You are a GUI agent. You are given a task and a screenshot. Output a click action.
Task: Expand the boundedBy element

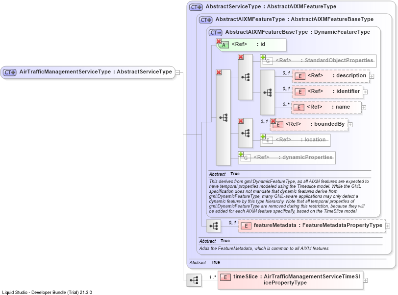click(350, 124)
